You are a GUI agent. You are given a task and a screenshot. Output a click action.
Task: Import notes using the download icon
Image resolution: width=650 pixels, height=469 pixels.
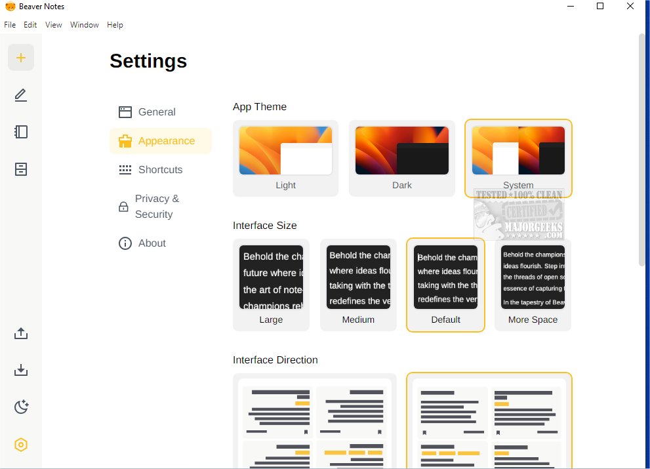(x=20, y=370)
